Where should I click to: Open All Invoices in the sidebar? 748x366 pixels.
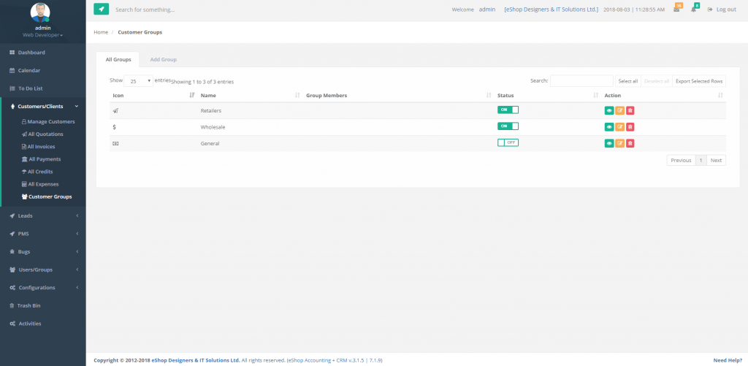(42, 146)
